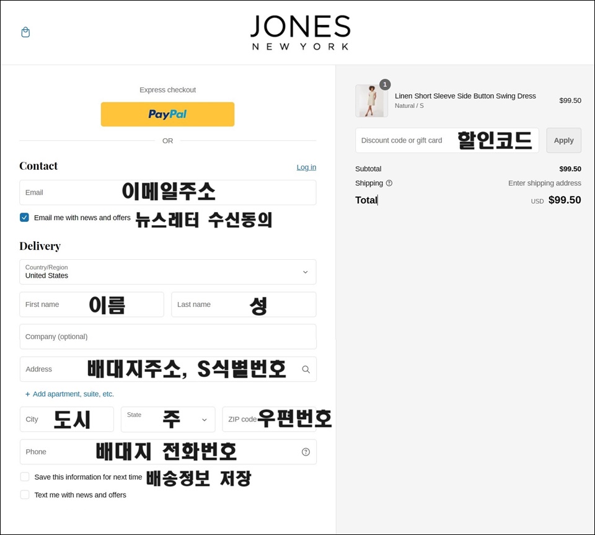Focus the Email input field
Screen dimensions: 595x535
(x=168, y=192)
